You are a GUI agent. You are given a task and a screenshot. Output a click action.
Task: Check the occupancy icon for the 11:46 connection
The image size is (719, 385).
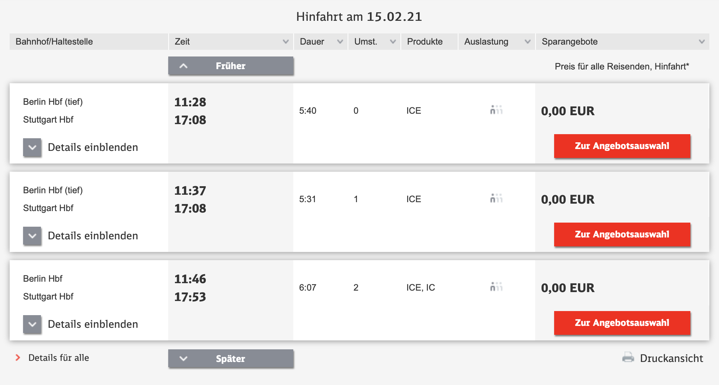point(496,287)
